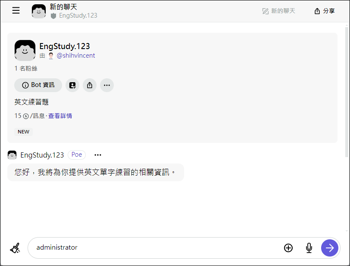
Task: Click the plus attach file icon
Action: pos(288,248)
